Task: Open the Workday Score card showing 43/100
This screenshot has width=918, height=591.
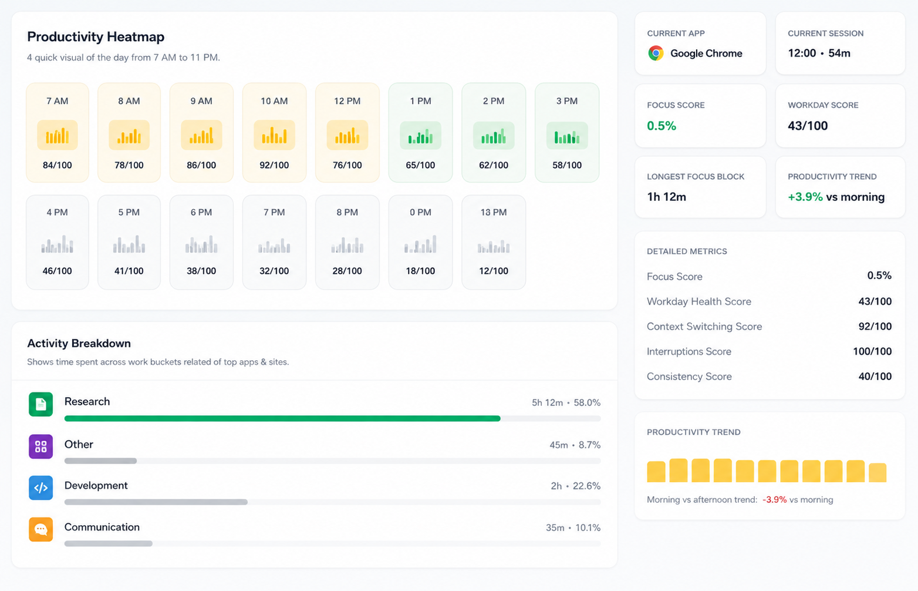Action: (x=841, y=116)
